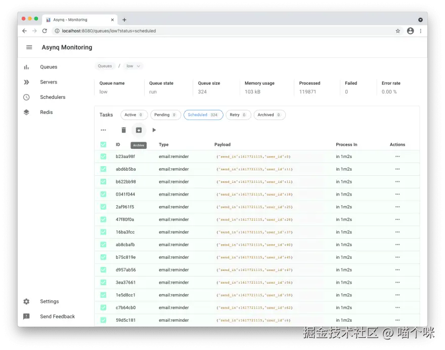This screenshot has height=350, width=445.
Task: Click the Queue size value 324
Action: [x=202, y=92]
